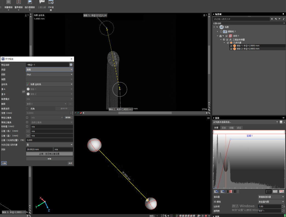The width and height of the screenshot is (286, 217).
Task: Click the scene tree search input
Action: pyautogui.click(x=241, y=19)
